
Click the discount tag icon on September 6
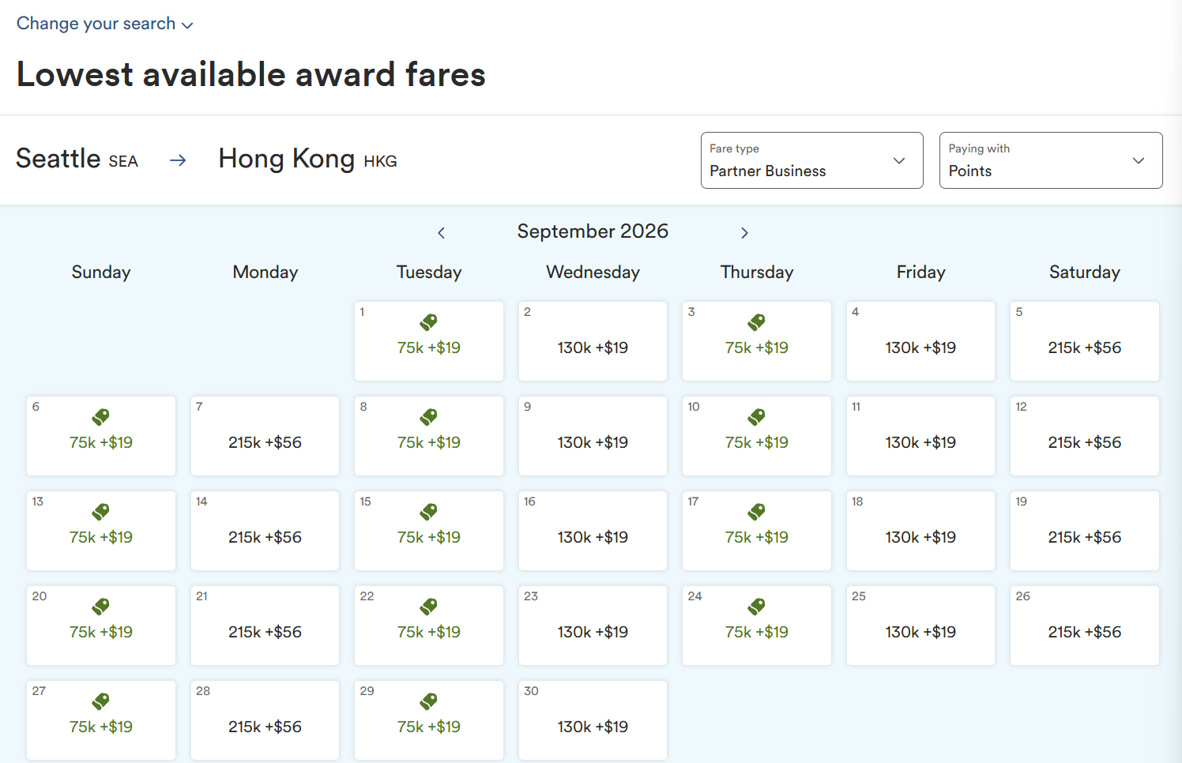[101, 417]
